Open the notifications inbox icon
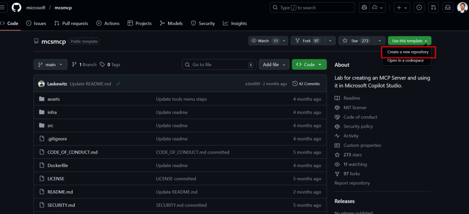Image resolution: width=469 pixels, height=214 pixels. click(447, 8)
